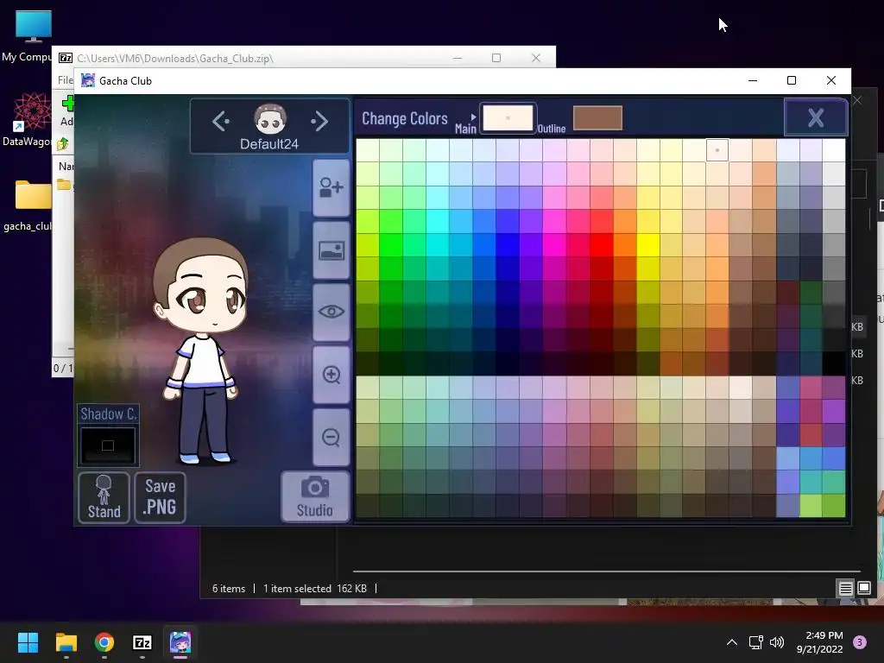Viewport: 884px width, 663px height.
Task: Click the Save .PNG button
Action: point(160,497)
